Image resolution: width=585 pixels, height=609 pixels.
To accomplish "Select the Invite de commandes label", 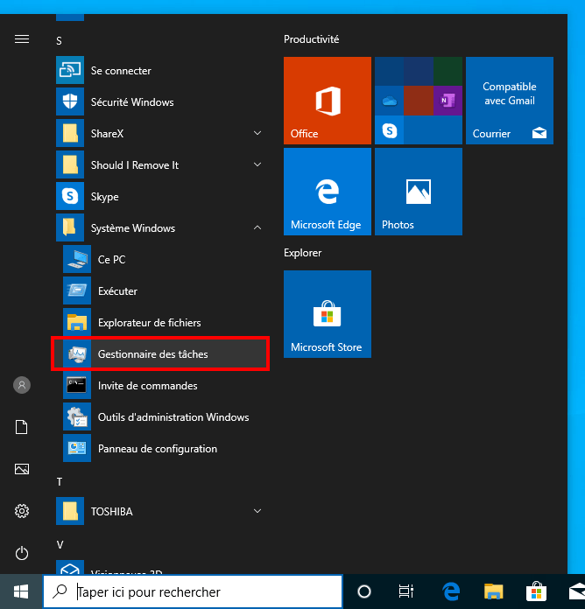I will pos(148,386).
